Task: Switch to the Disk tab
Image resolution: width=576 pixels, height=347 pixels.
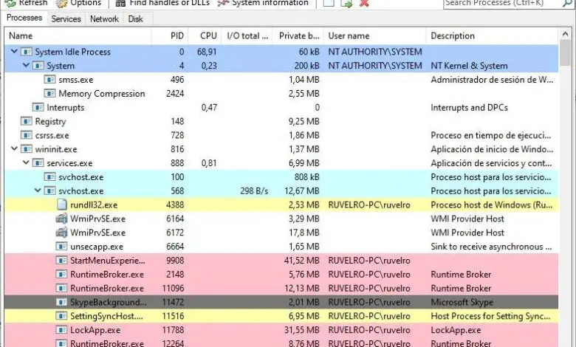Action: click(135, 18)
